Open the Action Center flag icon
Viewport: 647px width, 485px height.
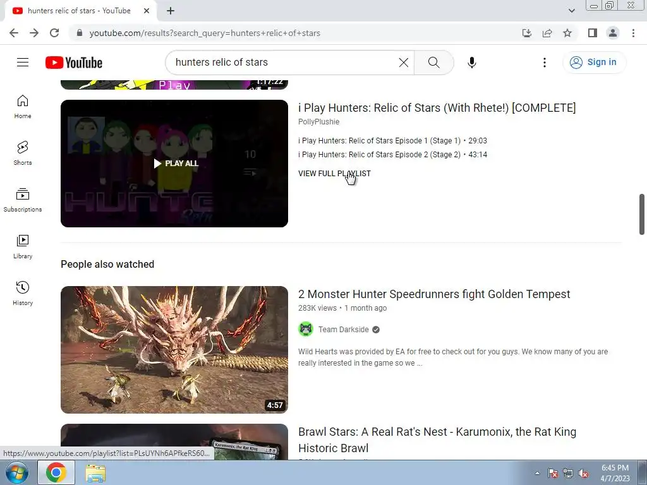click(553, 473)
